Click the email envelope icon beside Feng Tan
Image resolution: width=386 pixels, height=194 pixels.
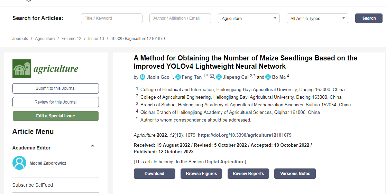point(212,77)
